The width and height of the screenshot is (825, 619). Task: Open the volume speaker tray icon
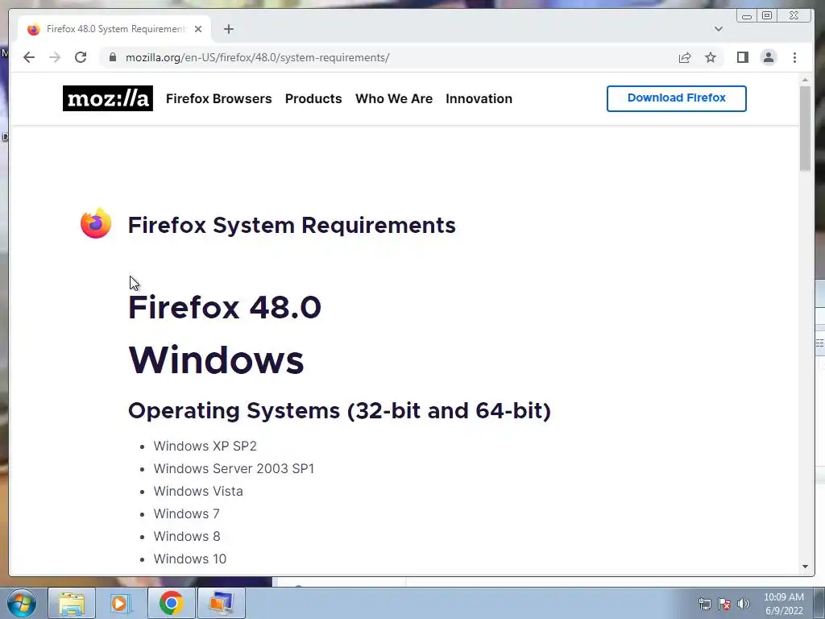[x=744, y=604]
